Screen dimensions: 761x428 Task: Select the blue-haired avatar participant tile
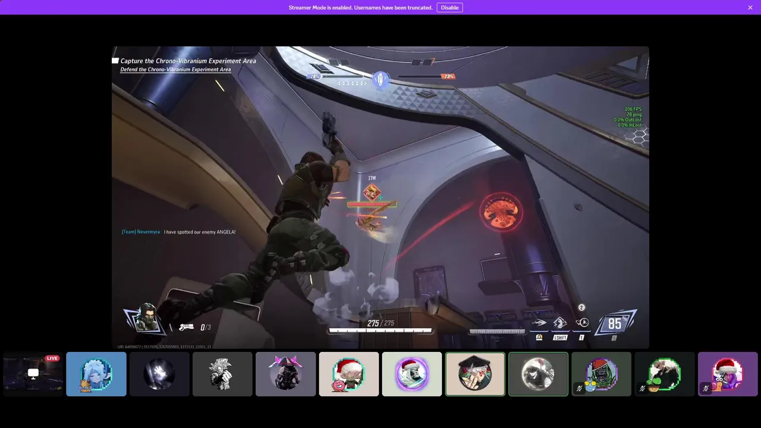point(96,374)
